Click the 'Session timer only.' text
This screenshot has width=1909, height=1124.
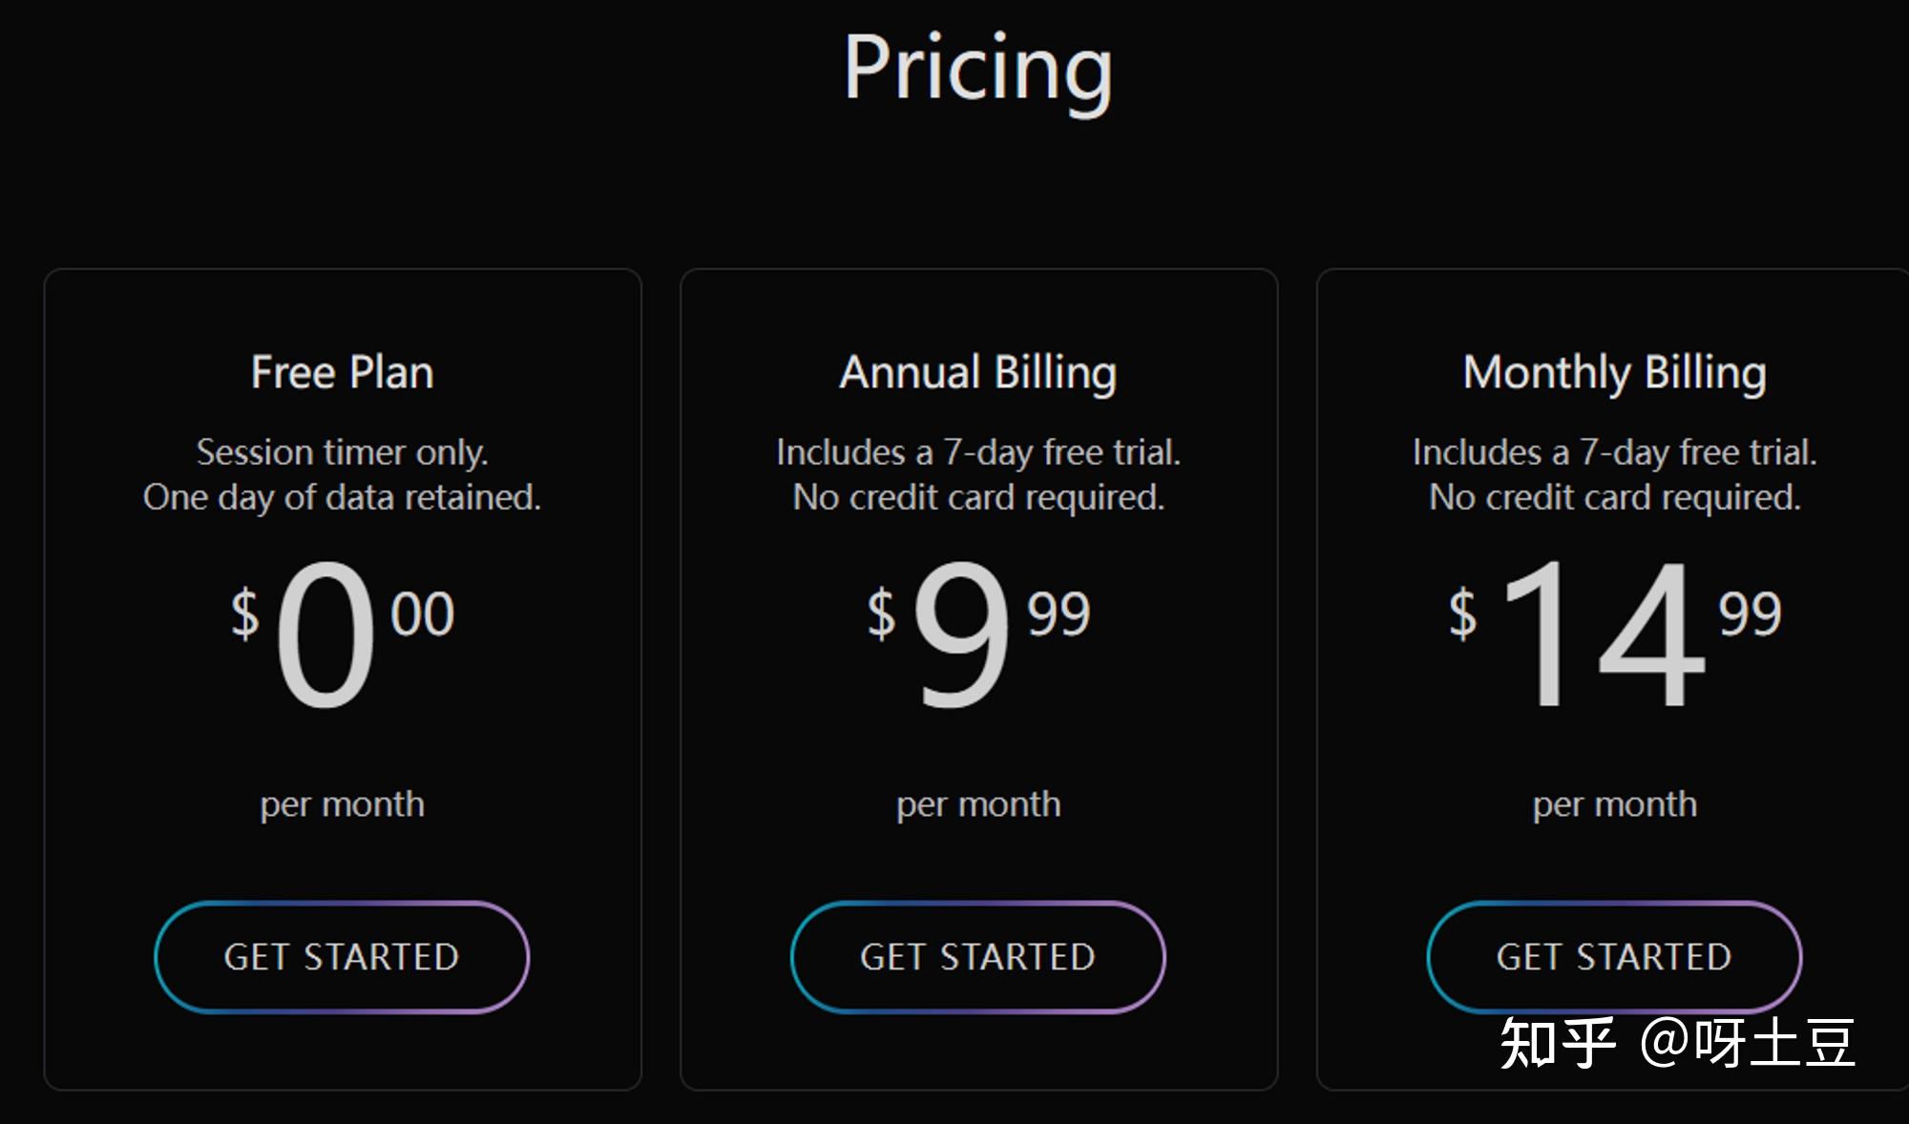click(342, 452)
